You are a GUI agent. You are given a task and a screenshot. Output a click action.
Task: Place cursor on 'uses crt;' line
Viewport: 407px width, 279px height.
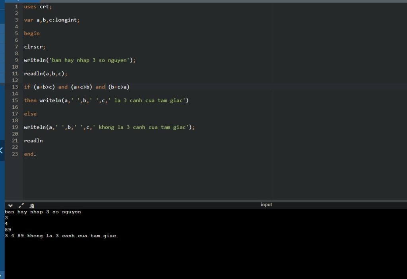[38, 6]
